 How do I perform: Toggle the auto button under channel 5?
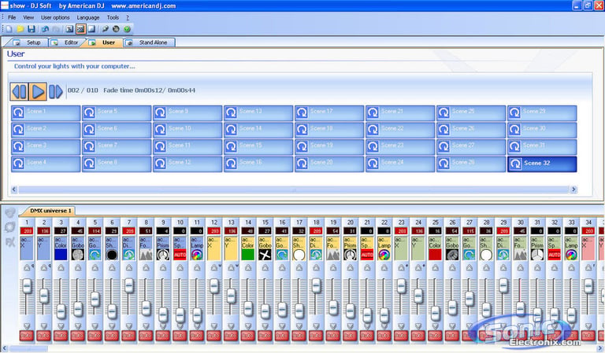[95, 336]
